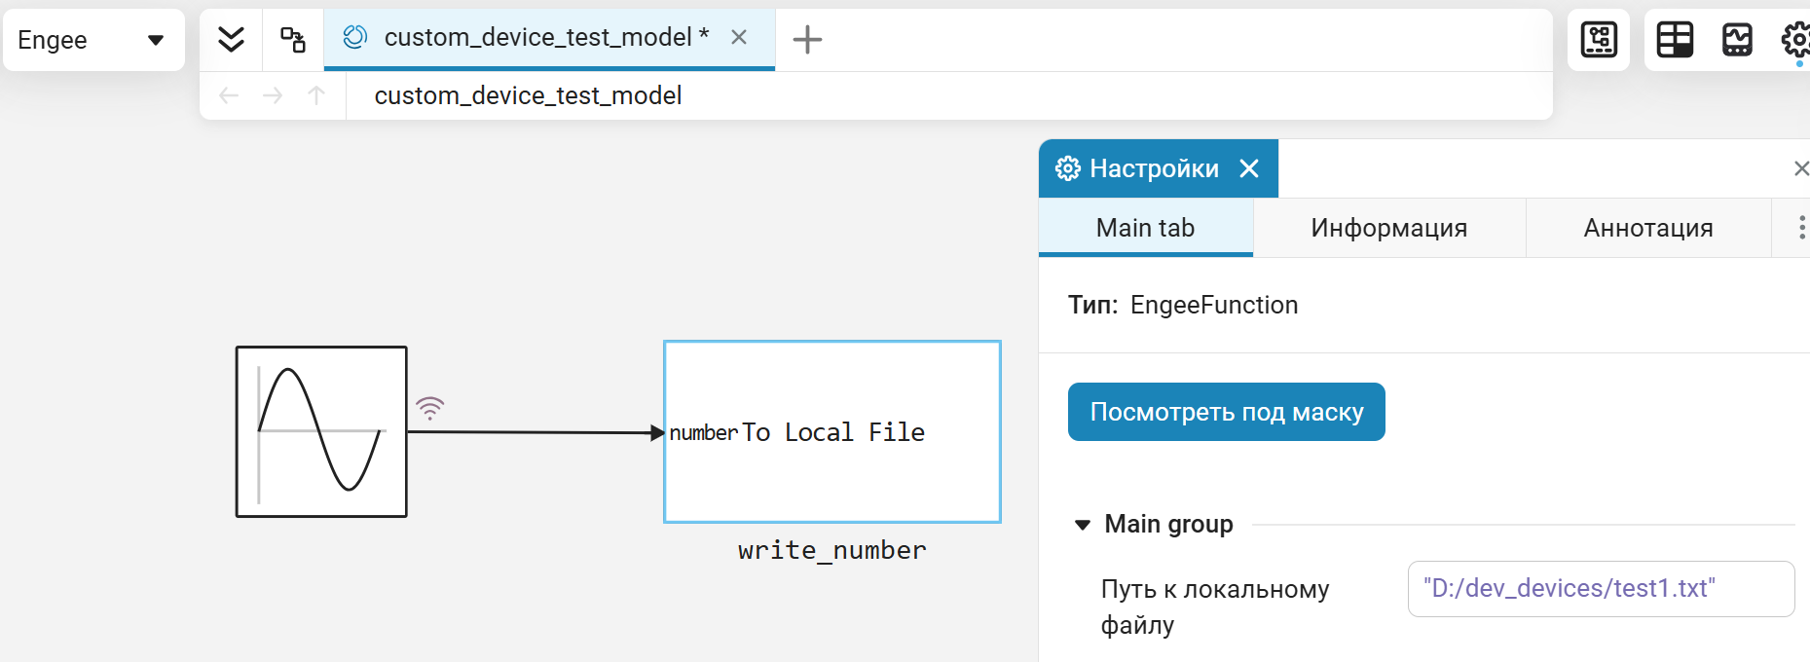Screen dimensions: 1810x662
Task: Select the Sine Wave source block
Action: point(321,431)
